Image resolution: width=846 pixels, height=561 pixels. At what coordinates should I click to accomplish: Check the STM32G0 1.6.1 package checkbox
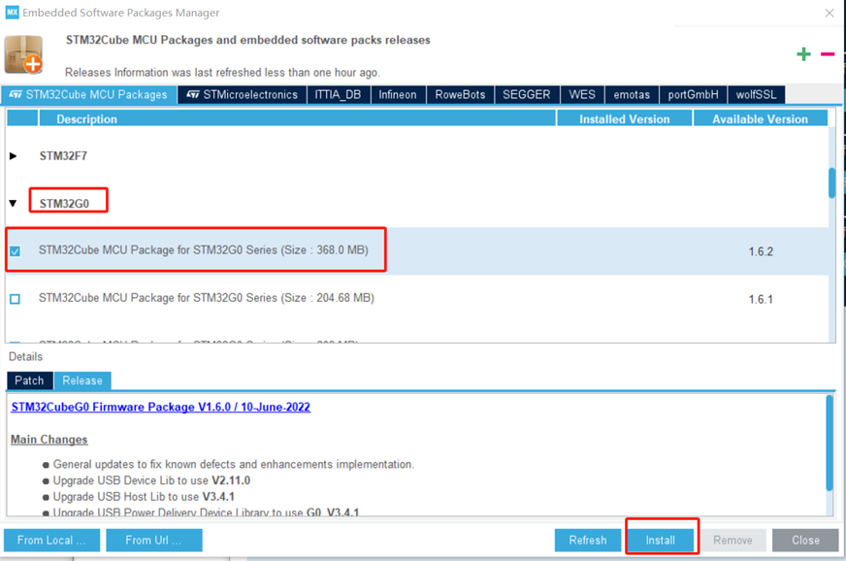[15, 299]
